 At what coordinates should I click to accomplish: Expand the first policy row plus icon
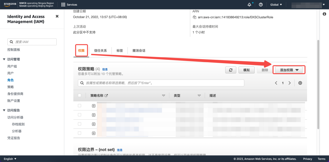click(94, 106)
